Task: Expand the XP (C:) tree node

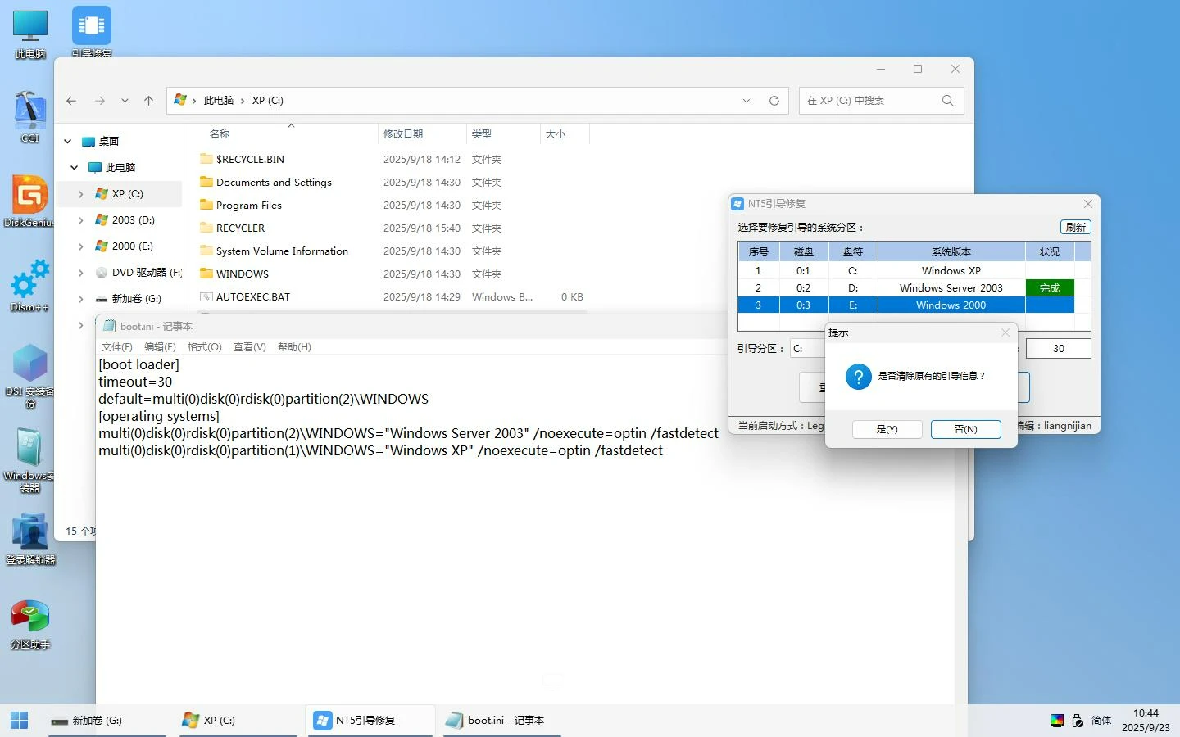Action: coord(80,194)
